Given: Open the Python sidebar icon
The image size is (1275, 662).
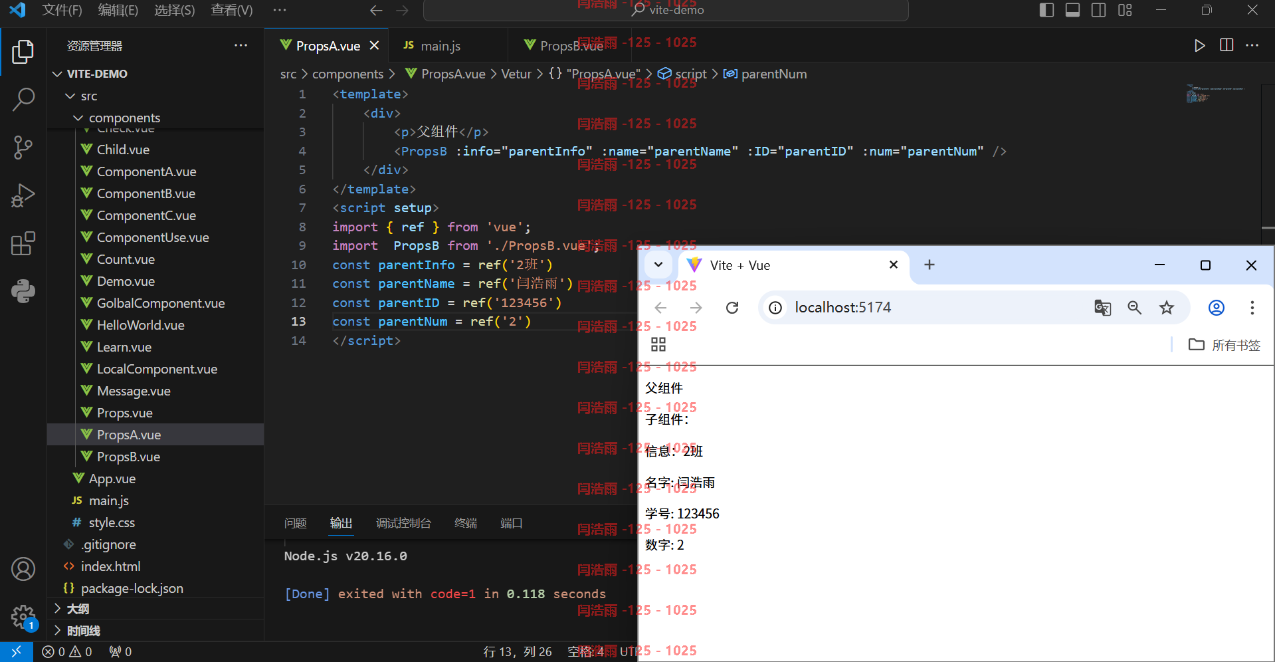Looking at the screenshot, I should (x=23, y=291).
